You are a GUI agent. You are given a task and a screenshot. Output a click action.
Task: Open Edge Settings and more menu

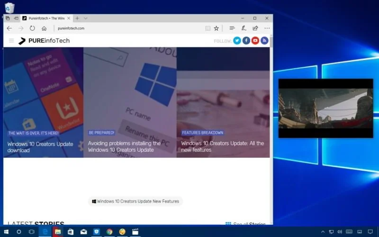pos(267,28)
